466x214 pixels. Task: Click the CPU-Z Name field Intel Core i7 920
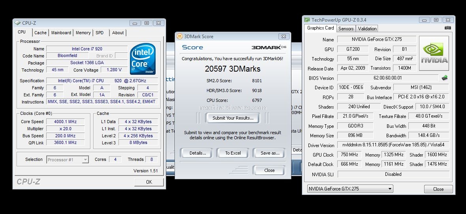[87, 49]
